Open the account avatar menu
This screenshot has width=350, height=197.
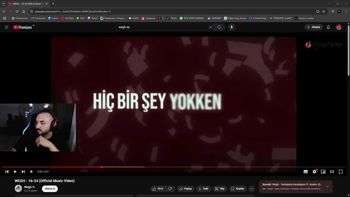point(339,27)
